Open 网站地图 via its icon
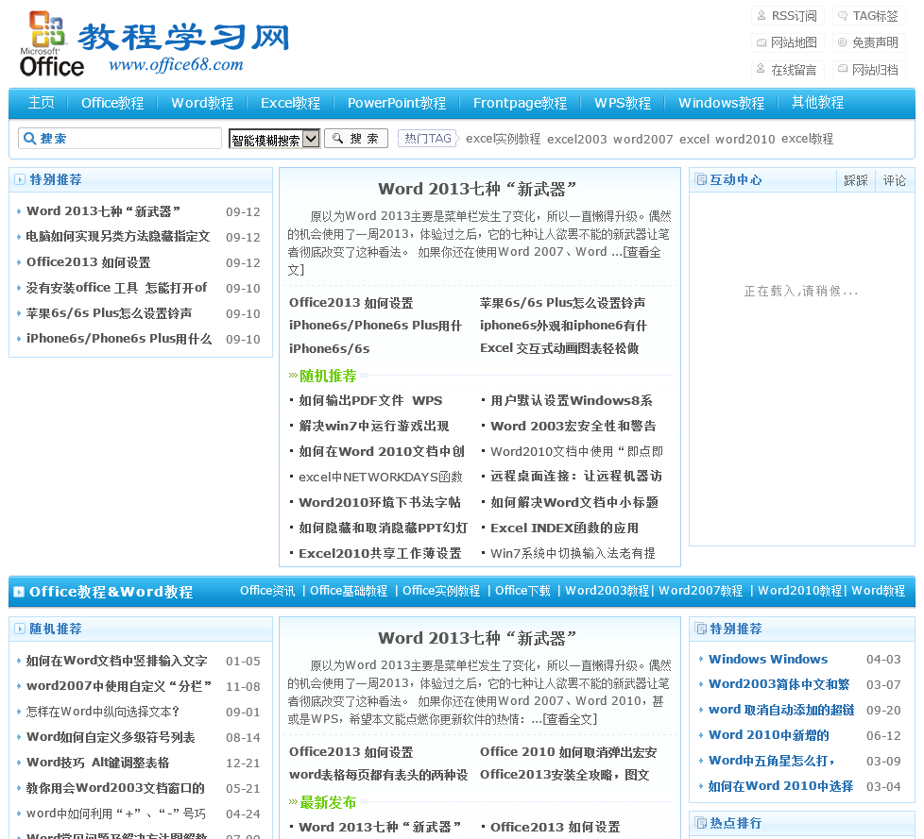The width and height of the screenshot is (924, 839). [761, 42]
